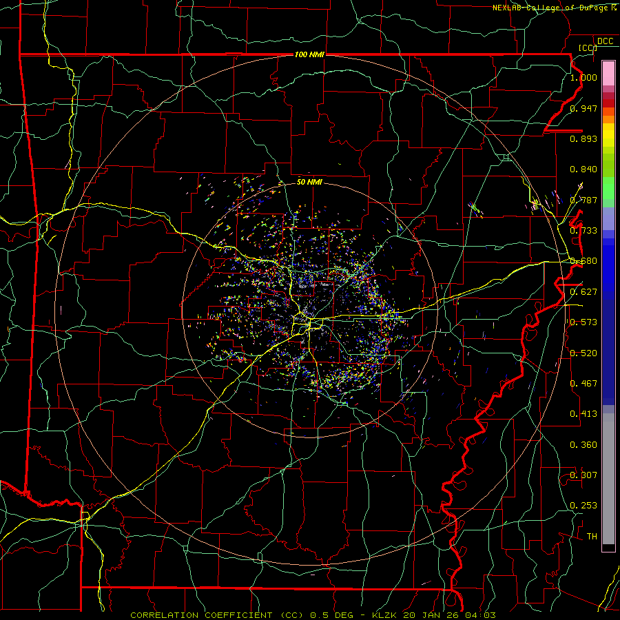This screenshot has height=620, width=620.
Task: Click the TH threshold label
Action: coord(592,537)
